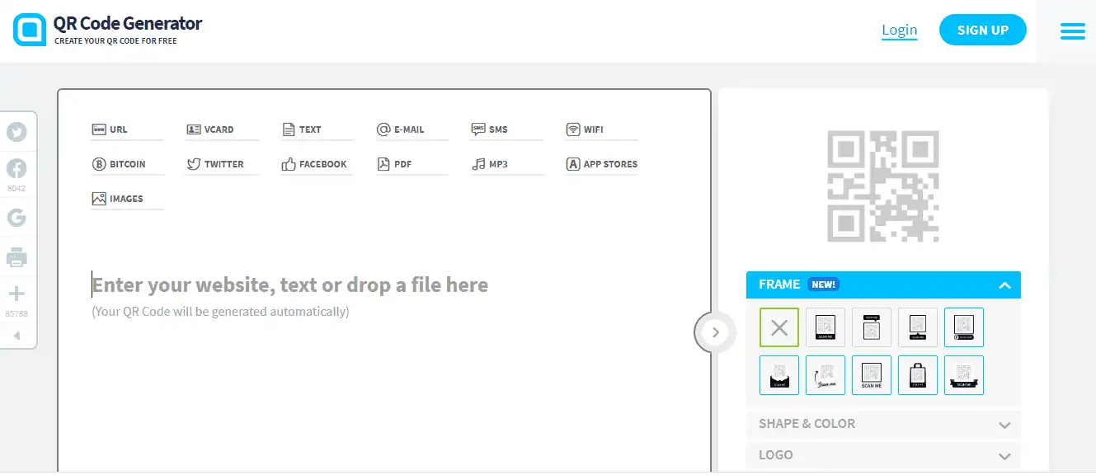
Task: Open the hamburger menu
Action: (1072, 31)
